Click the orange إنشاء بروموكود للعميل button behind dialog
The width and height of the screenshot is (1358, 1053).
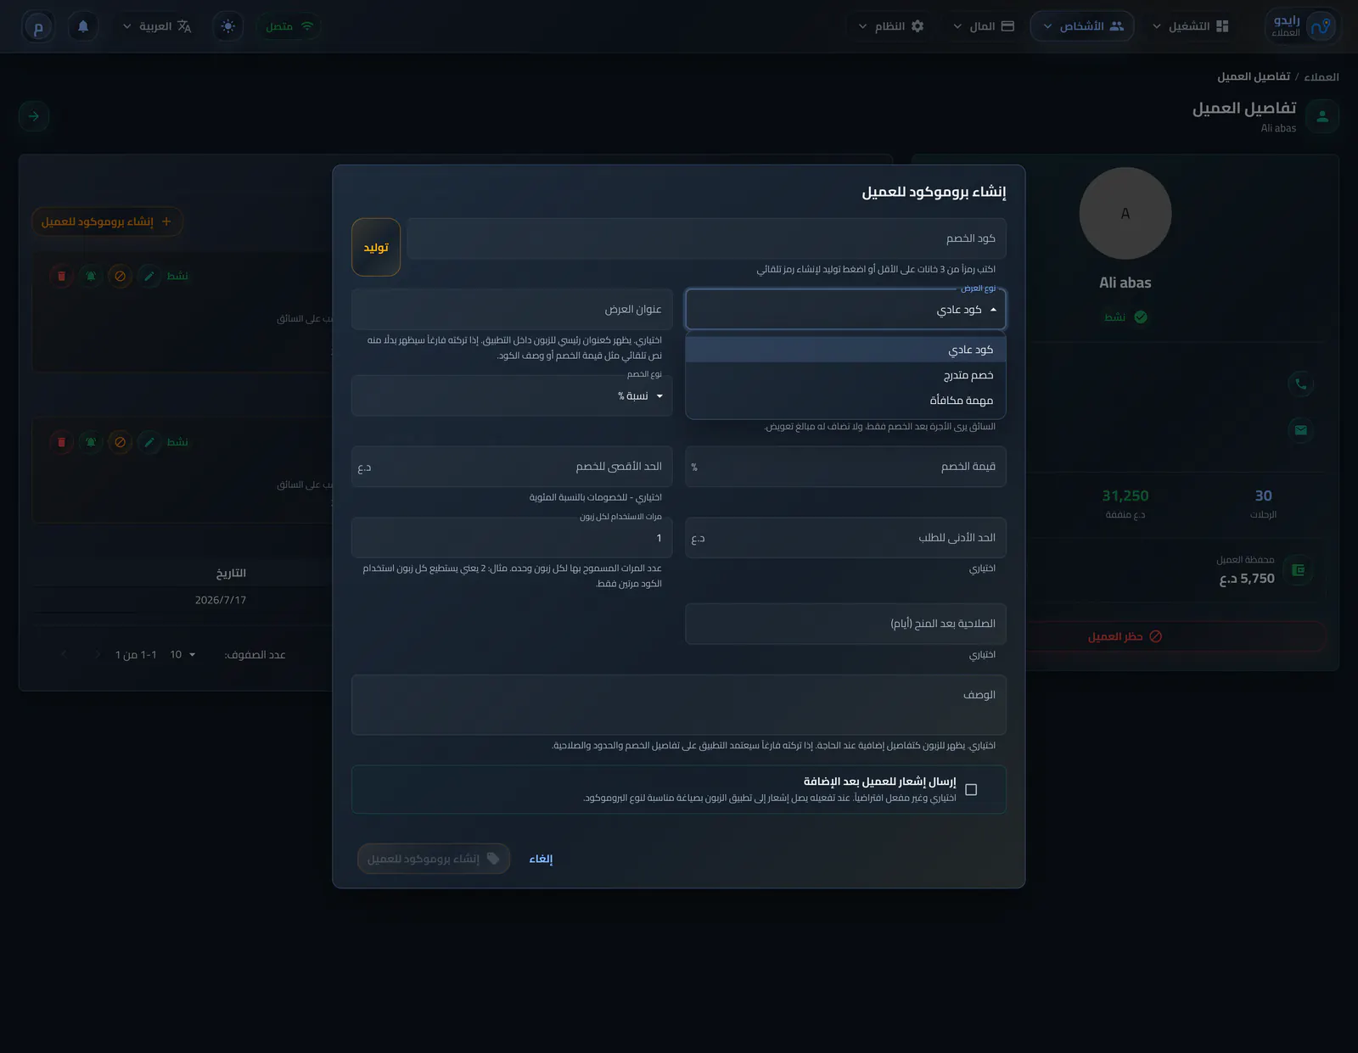pos(107,221)
